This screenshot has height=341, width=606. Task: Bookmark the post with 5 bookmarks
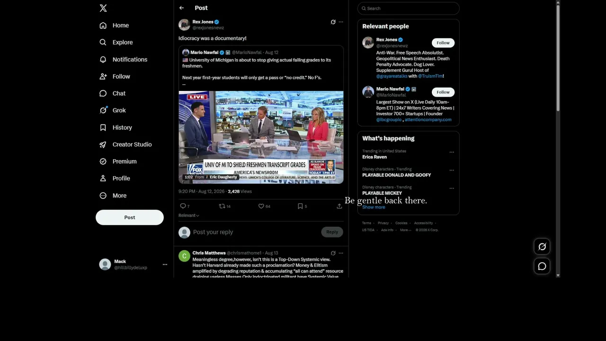click(x=300, y=206)
